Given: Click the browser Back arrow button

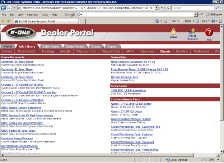Looking at the screenshot, I should point(3,8).
